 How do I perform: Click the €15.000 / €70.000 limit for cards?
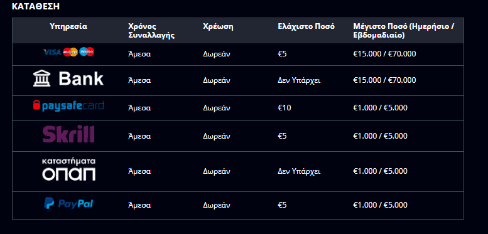(384, 54)
